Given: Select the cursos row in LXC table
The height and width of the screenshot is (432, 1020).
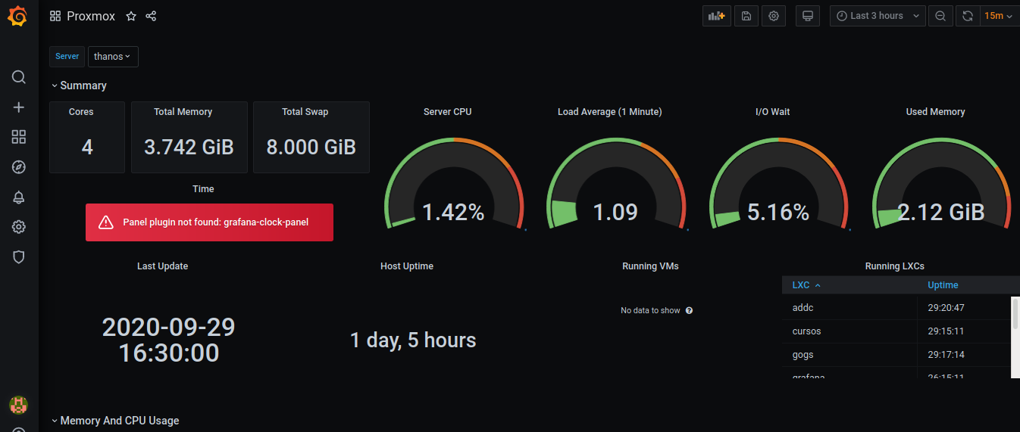Looking at the screenshot, I should click(x=896, y=331).
